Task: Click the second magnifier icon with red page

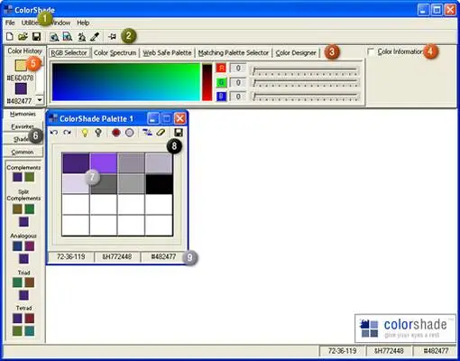Action: tap(68, 37)
